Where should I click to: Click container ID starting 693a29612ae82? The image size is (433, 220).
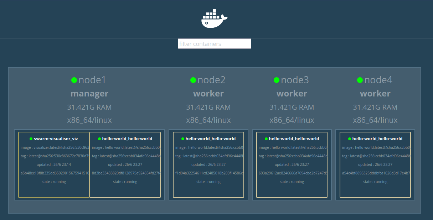293,173
